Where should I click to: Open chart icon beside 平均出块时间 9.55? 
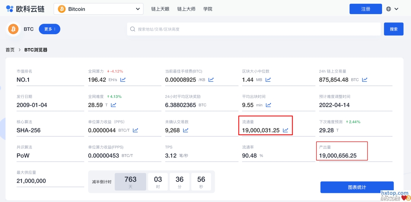(268, 105)
